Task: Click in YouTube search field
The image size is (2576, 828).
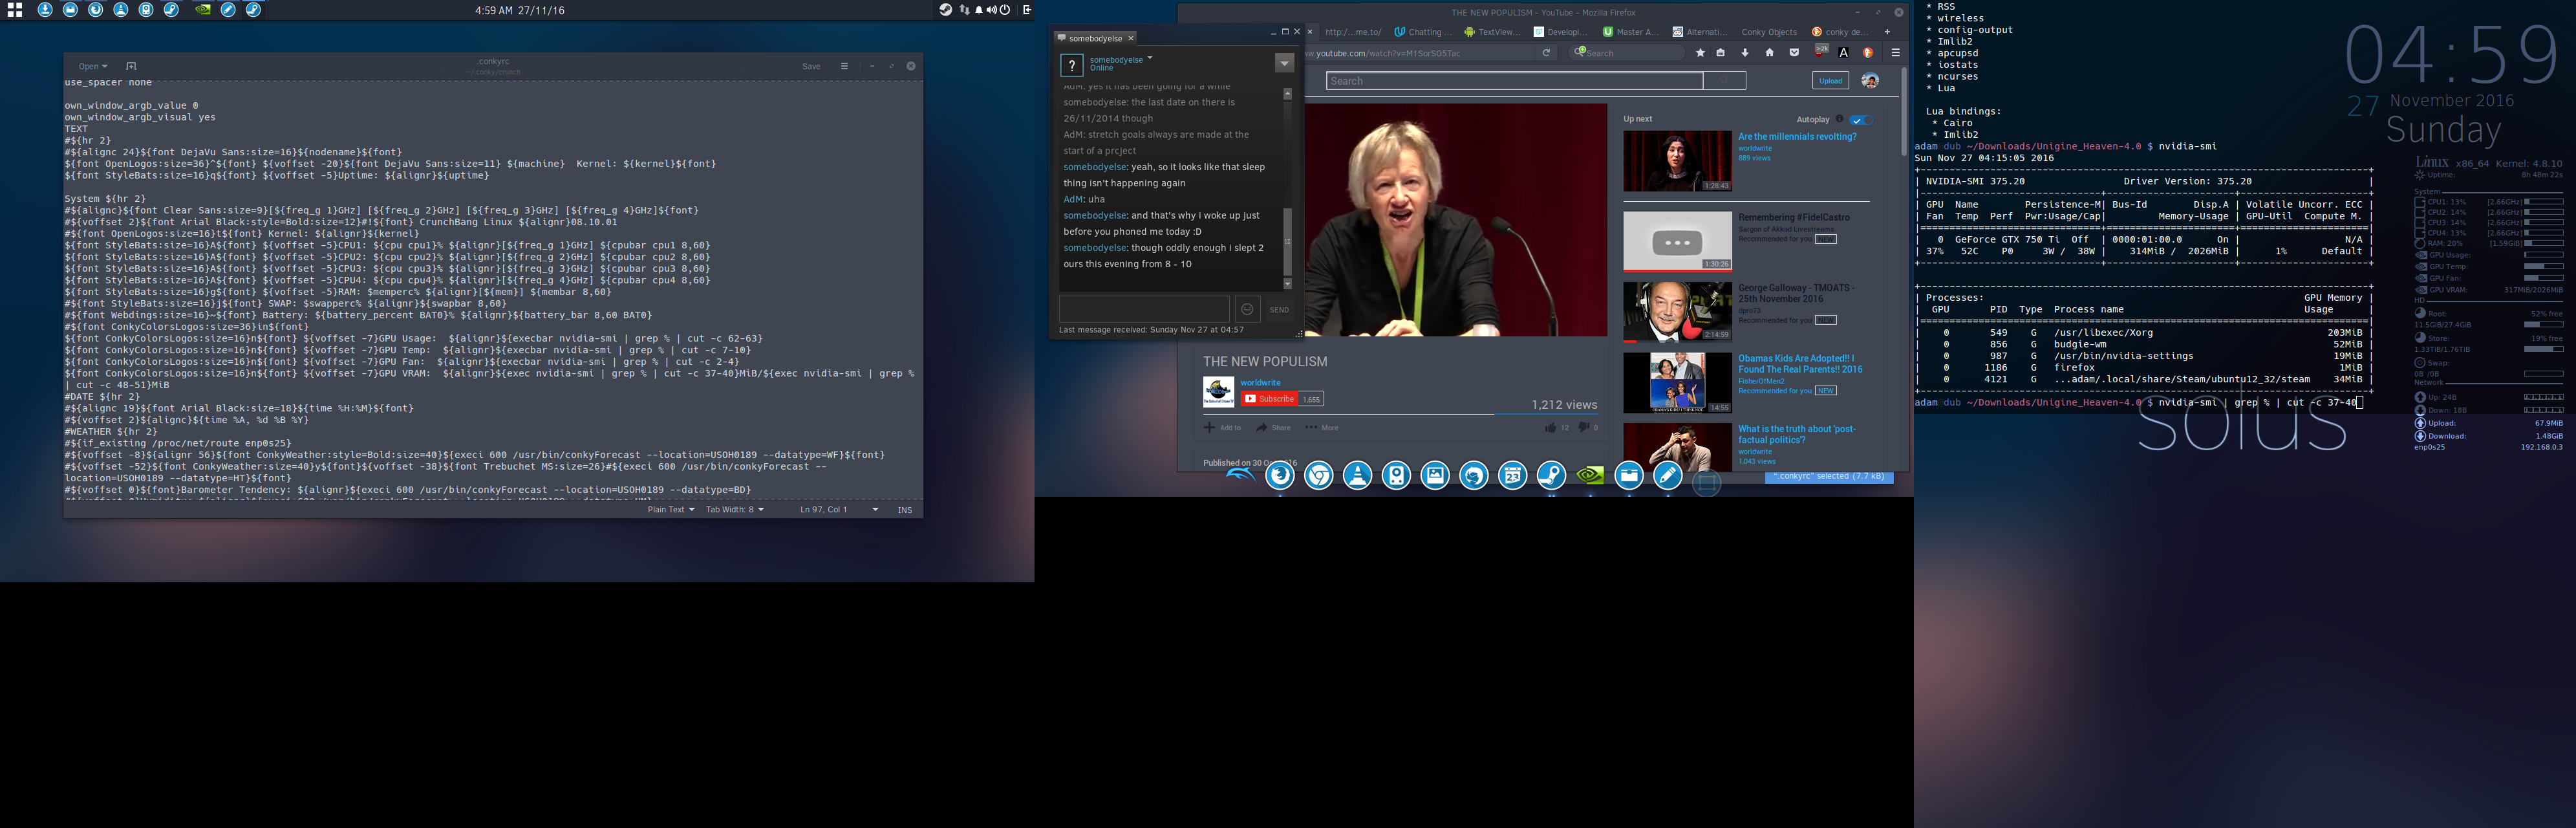Action: pos(1514,81)
